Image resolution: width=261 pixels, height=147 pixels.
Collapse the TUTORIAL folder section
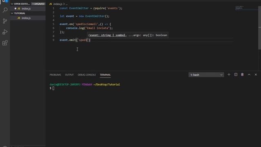coord(12,13)
